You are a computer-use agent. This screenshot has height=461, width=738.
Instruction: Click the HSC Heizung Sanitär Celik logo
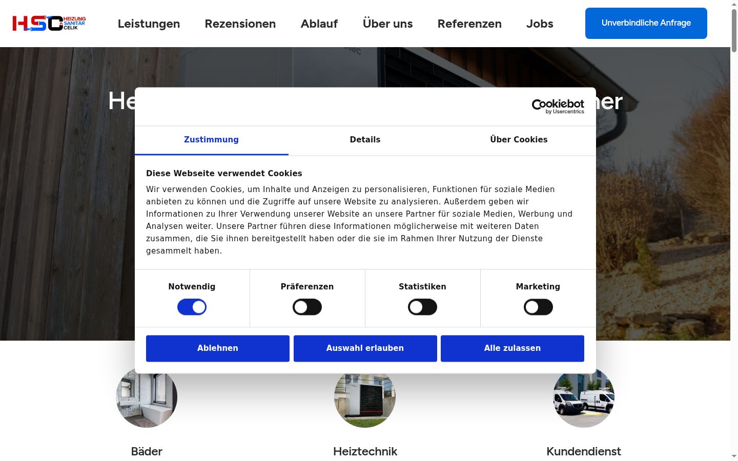coord(49,24)
